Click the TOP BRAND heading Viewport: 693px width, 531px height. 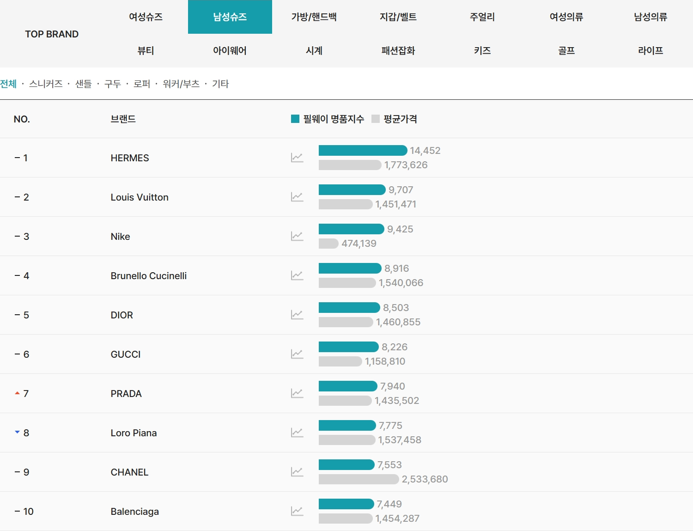click(52, 34)
